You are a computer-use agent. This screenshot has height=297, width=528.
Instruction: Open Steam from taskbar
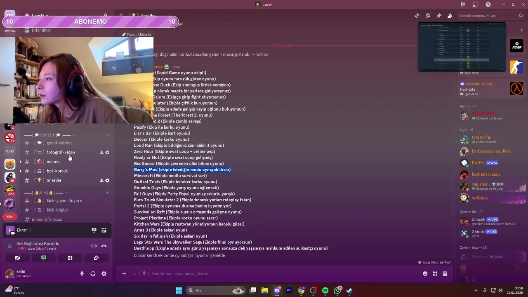click(x=349, y=290)
